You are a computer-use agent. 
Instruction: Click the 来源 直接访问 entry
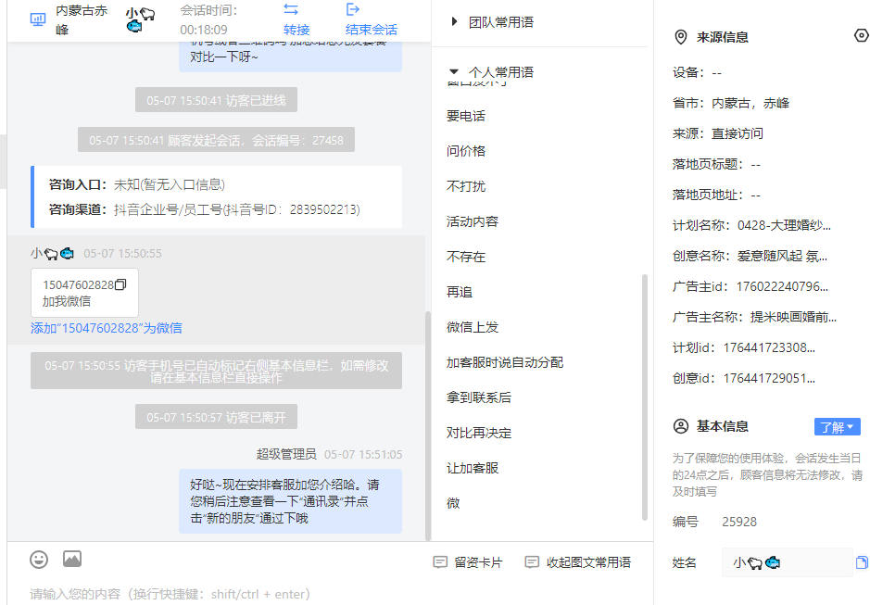718,133
